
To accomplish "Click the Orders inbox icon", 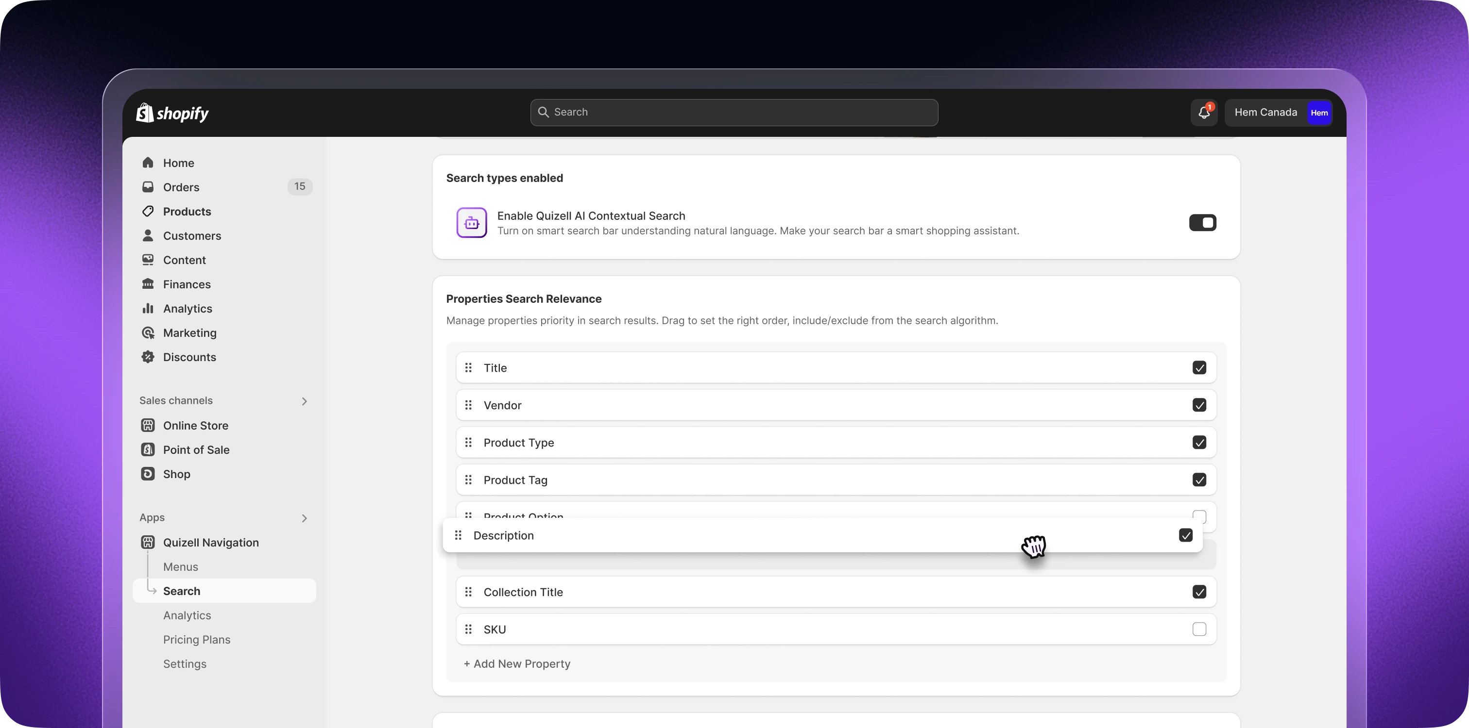I will 148,187.
